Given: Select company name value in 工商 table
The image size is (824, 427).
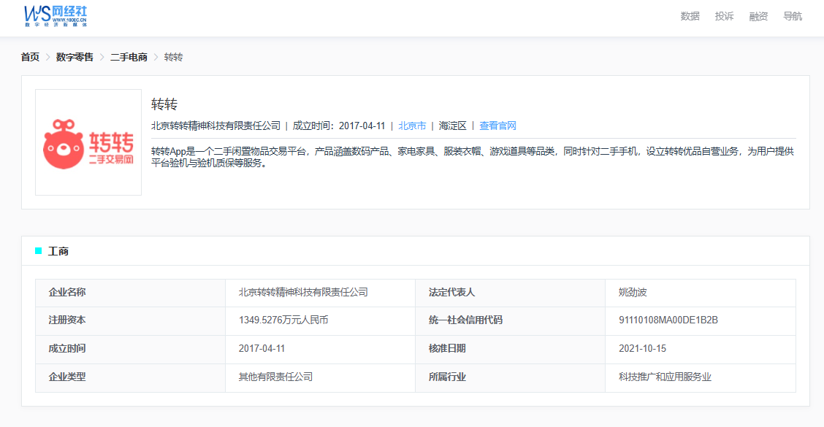Looking at the screenshot, I should tap(303, 293).
